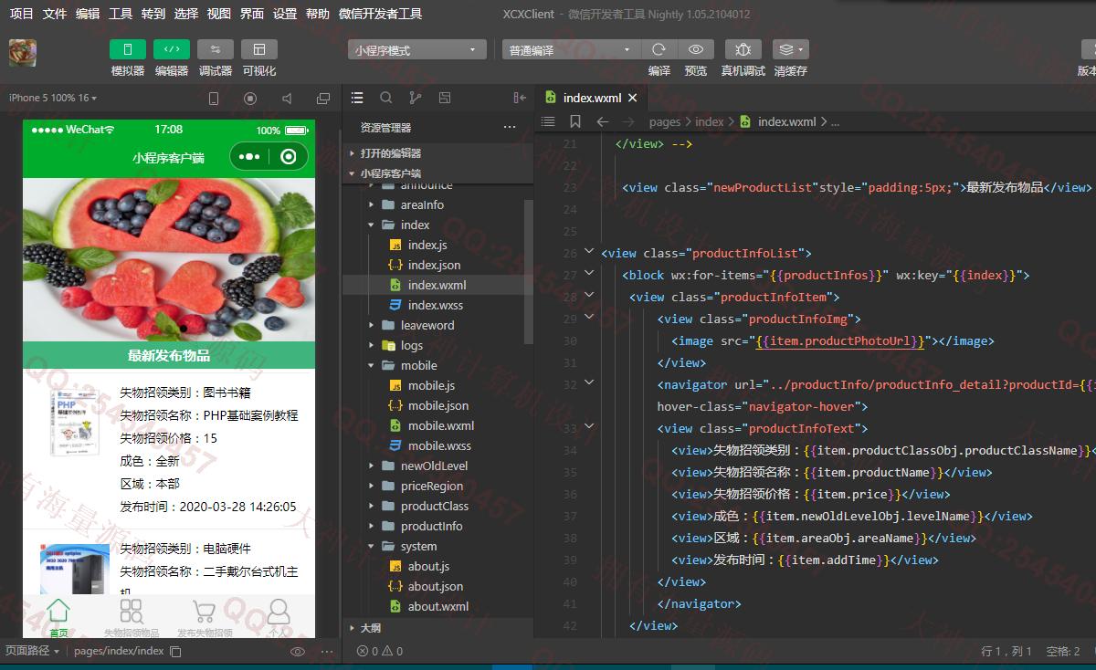Click the watermelon banner image in simulator
This screenshot has height=670, width=1096.
[169, 260]
